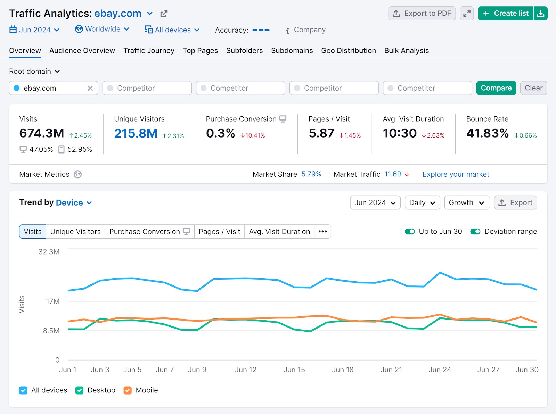Click the Clear button
Viewport: 556px width, 414px height.
click(x=533, y=88)
